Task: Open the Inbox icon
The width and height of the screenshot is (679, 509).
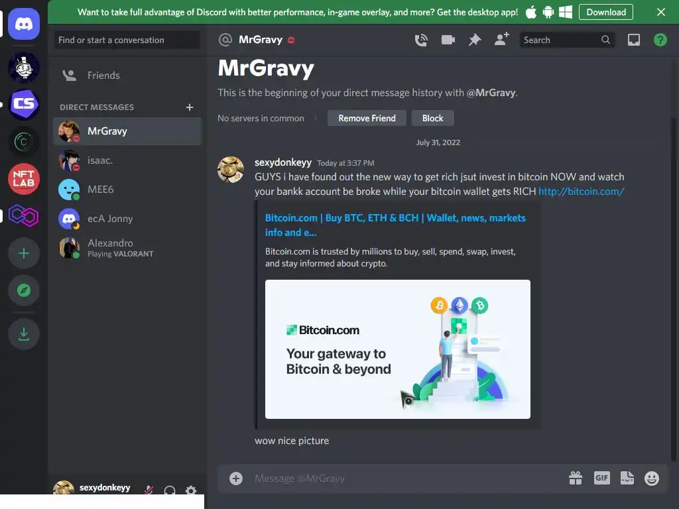Action: click(x=633, y=40)
